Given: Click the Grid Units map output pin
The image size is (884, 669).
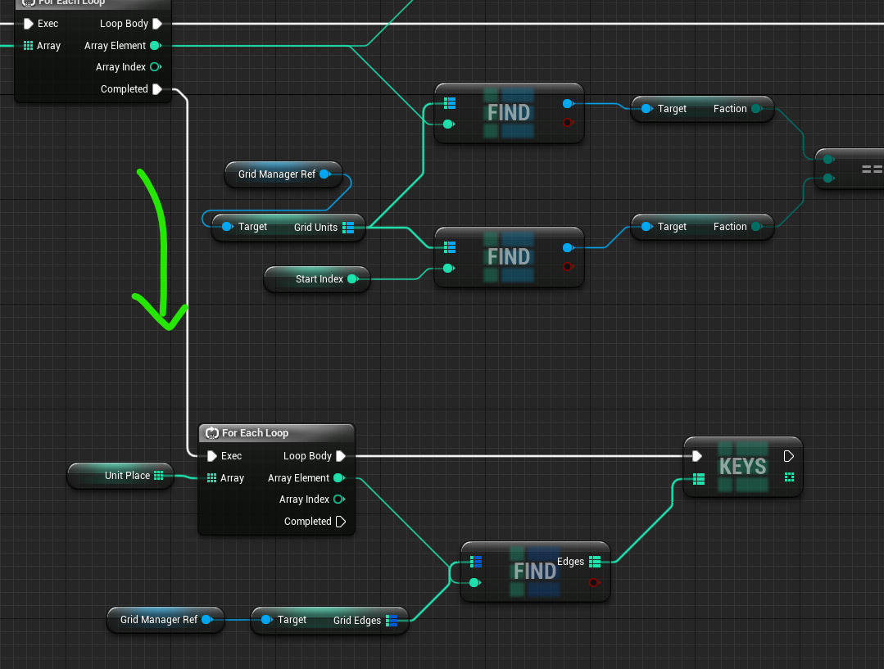Looking at the screenshot, I should pyautogui.click(x=348, y=228).
